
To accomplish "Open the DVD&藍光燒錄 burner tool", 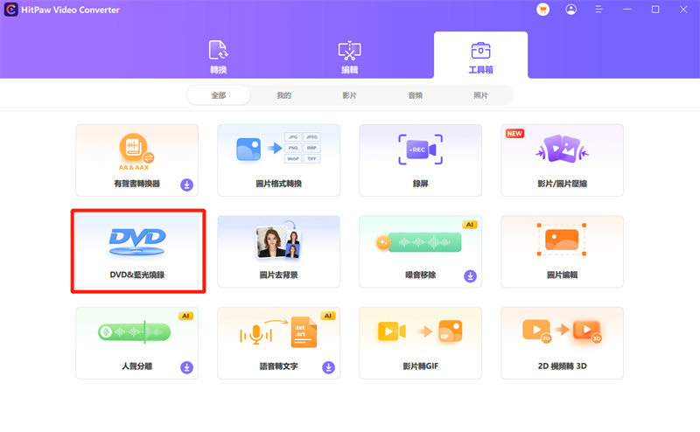I will tap(137, 252).
